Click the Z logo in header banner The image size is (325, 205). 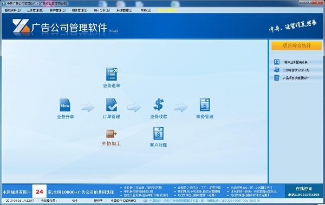click(21, 26)
